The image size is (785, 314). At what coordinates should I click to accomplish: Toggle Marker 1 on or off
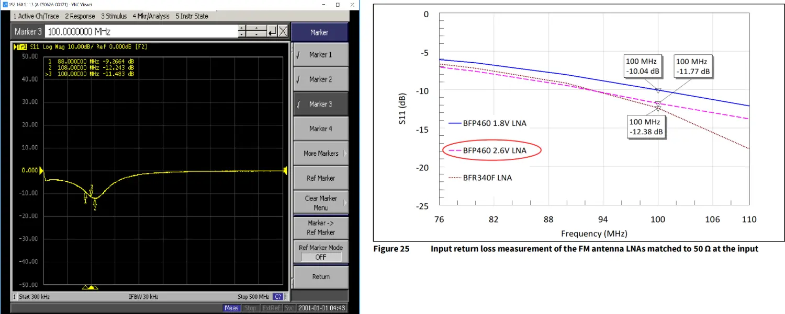(320, 55)
